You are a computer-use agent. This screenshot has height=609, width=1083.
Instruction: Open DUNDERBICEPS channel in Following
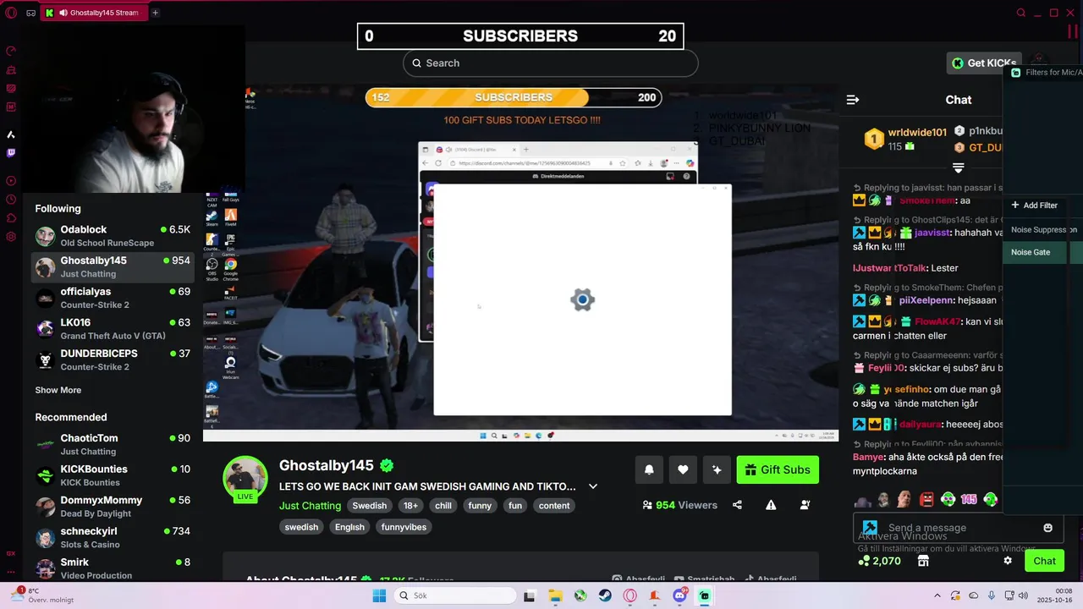point(113,359)
